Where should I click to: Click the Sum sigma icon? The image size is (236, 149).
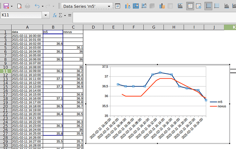[60, 15]
